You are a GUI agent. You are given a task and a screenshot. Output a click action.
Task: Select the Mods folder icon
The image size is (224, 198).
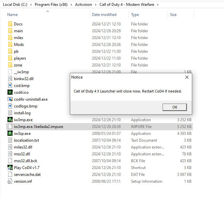[10, 45]
